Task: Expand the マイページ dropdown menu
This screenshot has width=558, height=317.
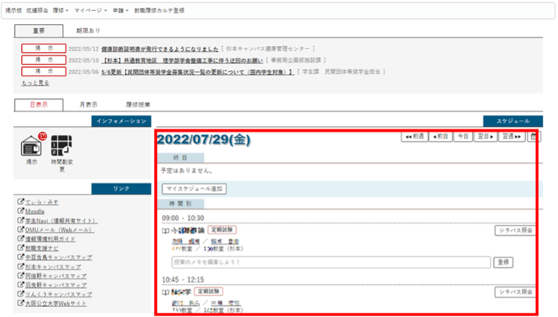Action: 92,11
